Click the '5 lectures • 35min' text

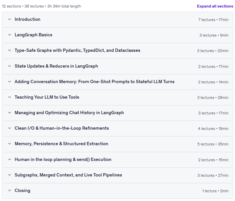(x=213, y=144)
